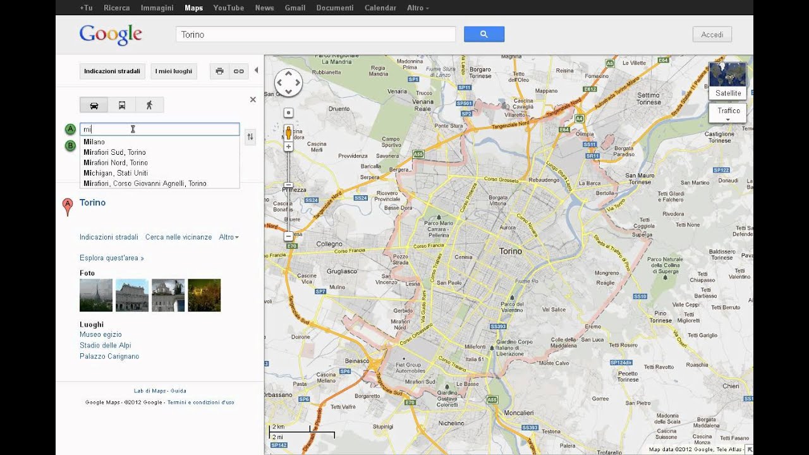Click the Accedi sign-in button
This screenshot has height=455, width=809.
pos(712,34)
